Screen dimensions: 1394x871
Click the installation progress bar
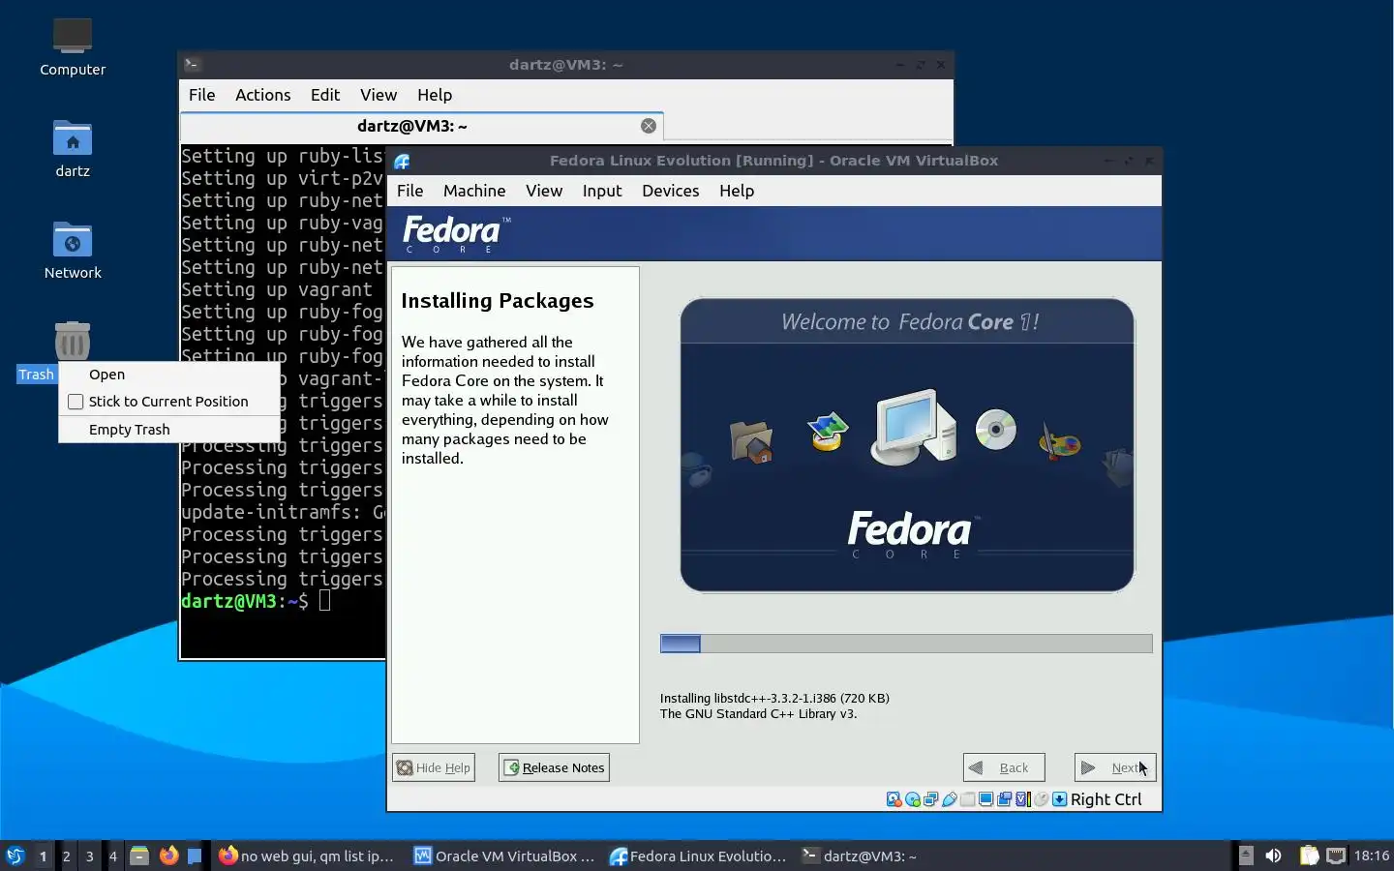click(x=906, y=645)
